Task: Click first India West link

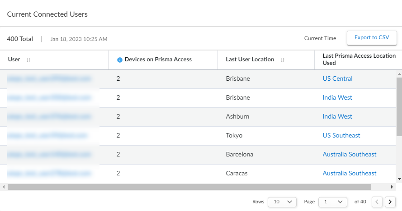Action: (337, 97)
